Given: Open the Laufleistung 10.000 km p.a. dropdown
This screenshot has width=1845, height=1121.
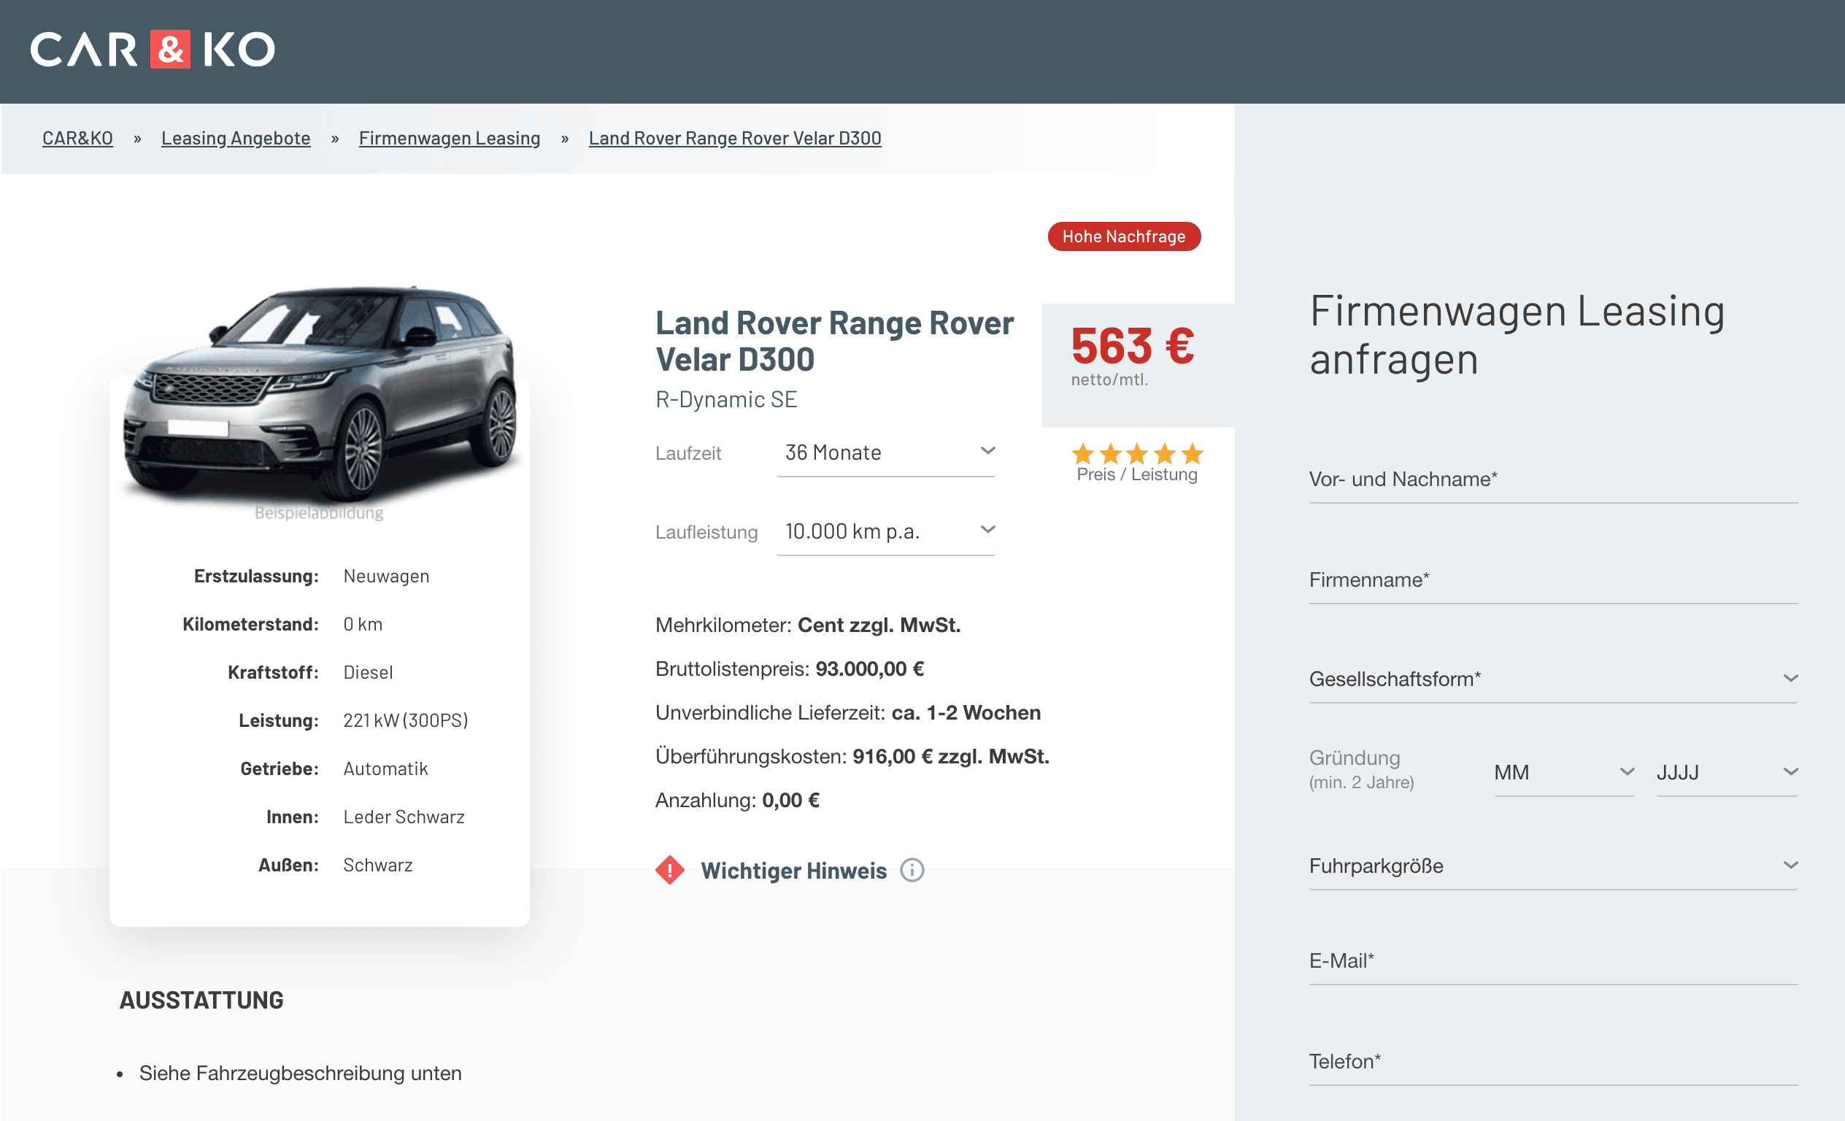Looking at the screenshot, I should coord(886,531).
